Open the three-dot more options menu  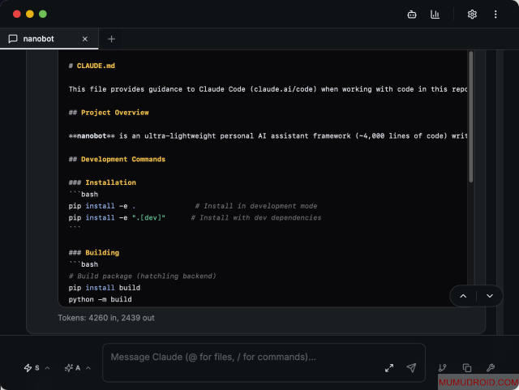pos(495,14)
